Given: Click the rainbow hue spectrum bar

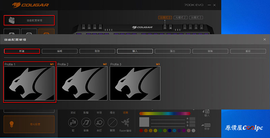Looking at the screenshot, I should pyautogui.click(x=165, y=113).
